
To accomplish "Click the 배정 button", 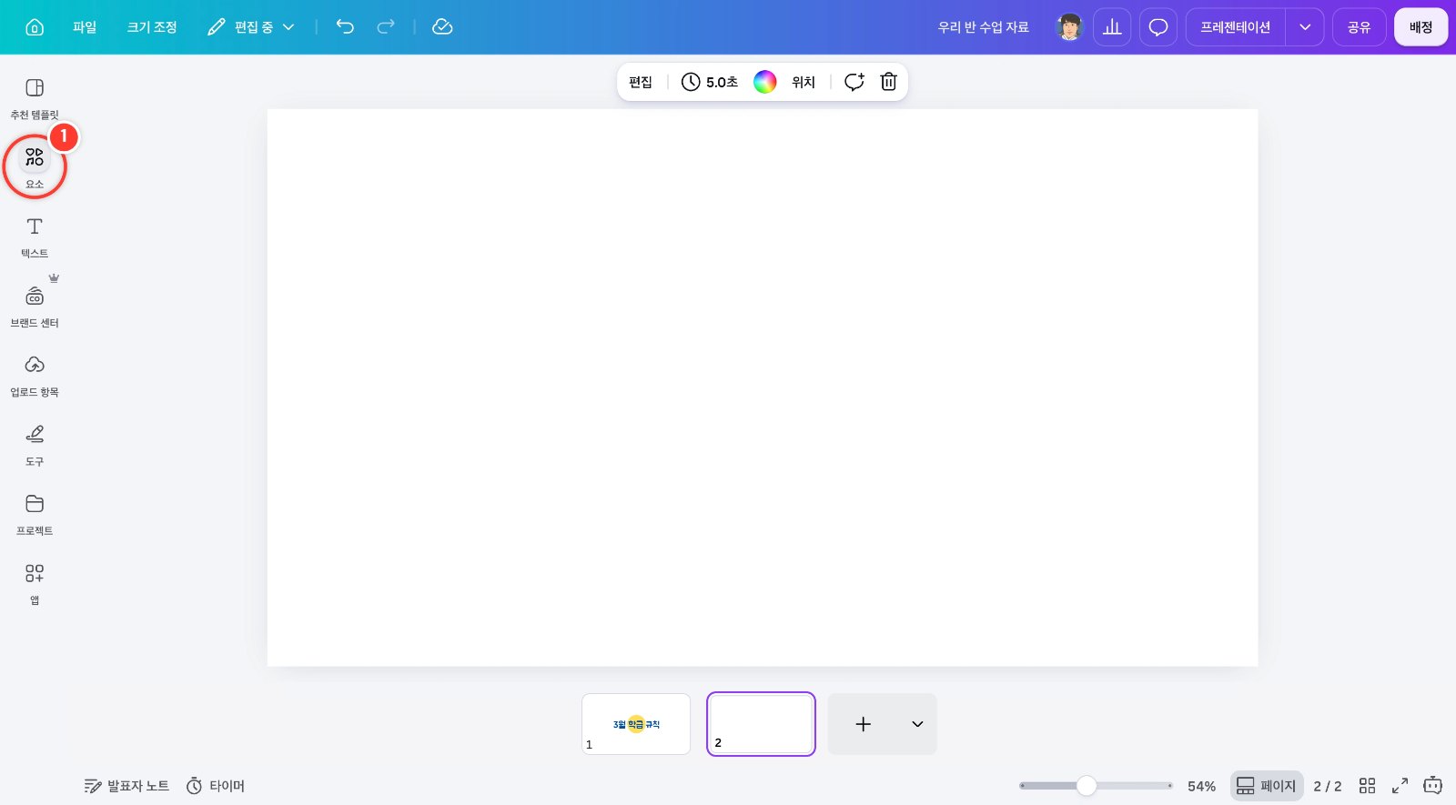I will click(1421, 27).
